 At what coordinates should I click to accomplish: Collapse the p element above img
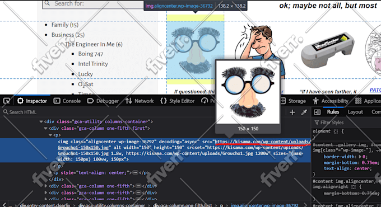tap(50, 135)
